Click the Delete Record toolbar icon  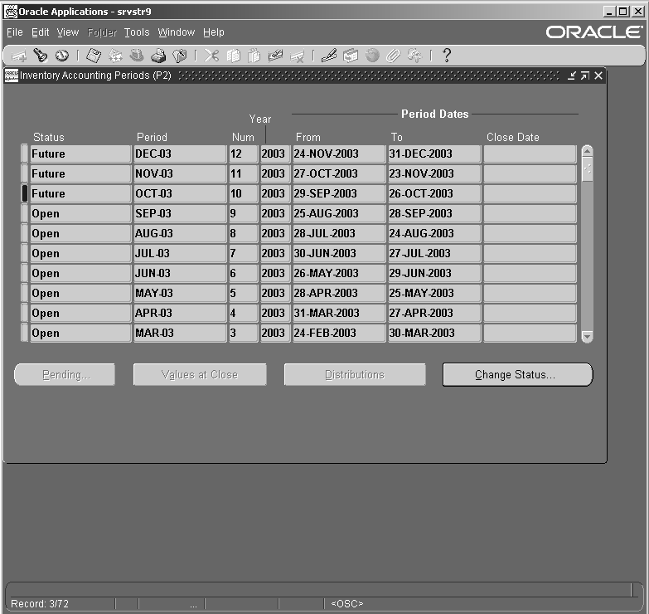(298, 56)
